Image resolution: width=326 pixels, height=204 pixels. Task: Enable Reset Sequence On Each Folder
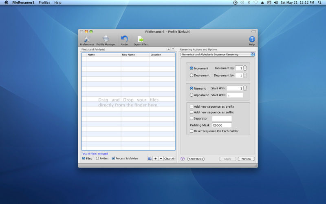click(x=192, y=131)
